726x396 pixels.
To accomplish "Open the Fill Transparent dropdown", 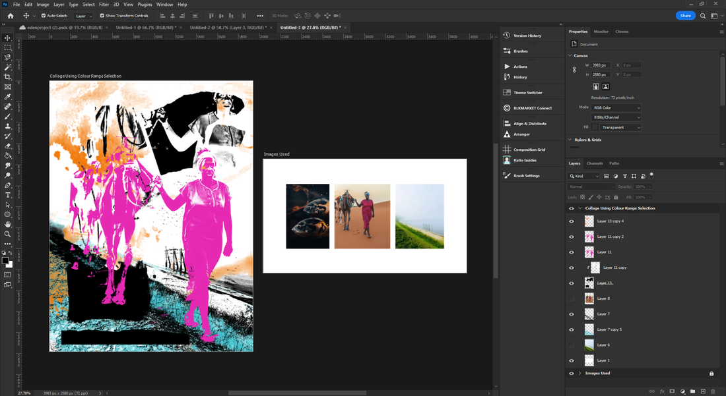I will click(x=620, y=128).
